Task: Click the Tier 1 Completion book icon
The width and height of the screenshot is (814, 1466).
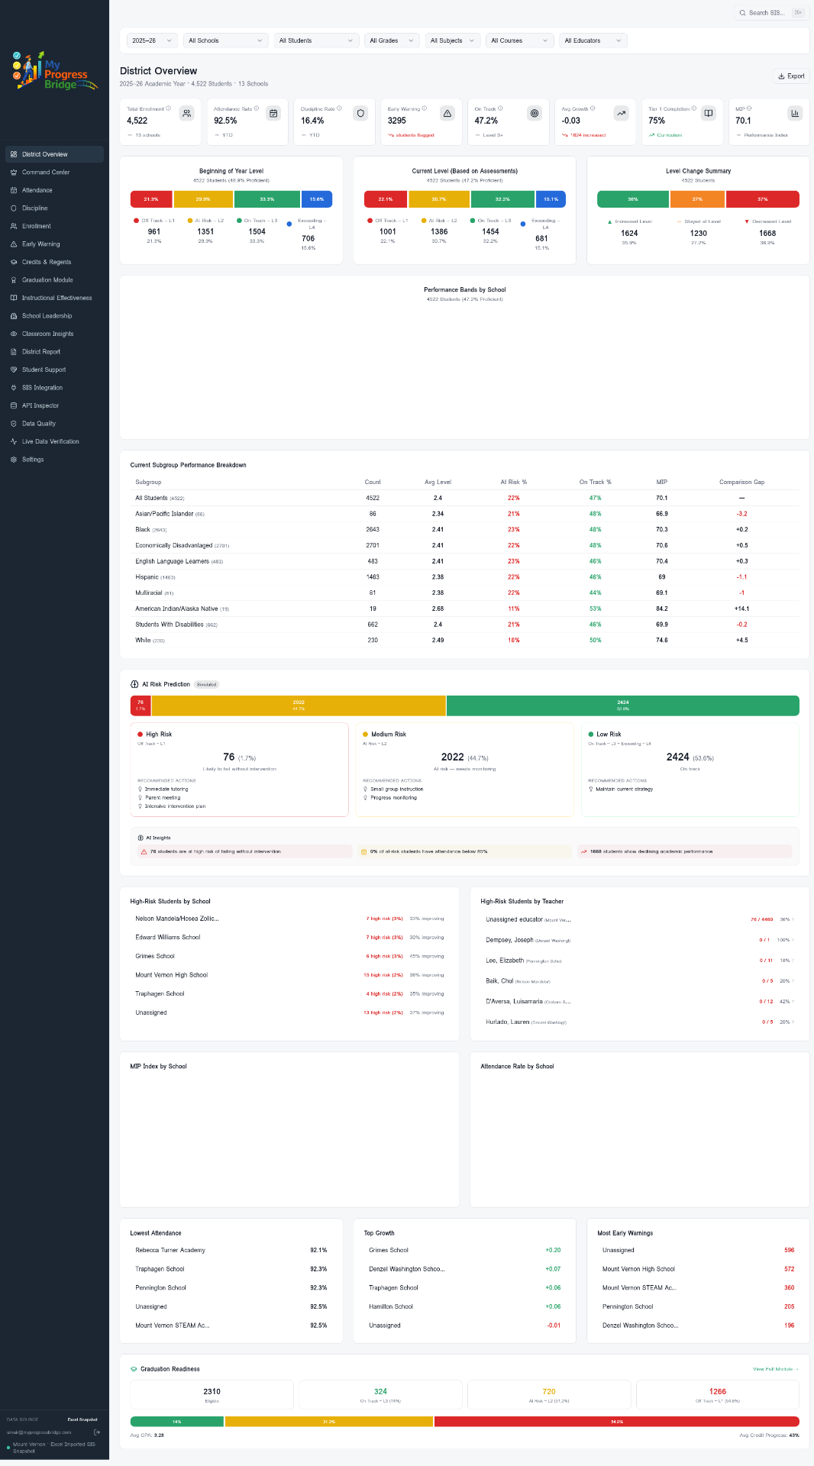Action: pos(709,113)
